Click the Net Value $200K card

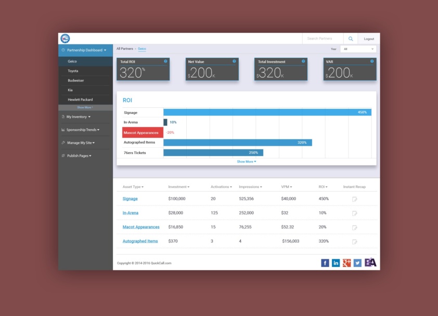pos(212,69)
